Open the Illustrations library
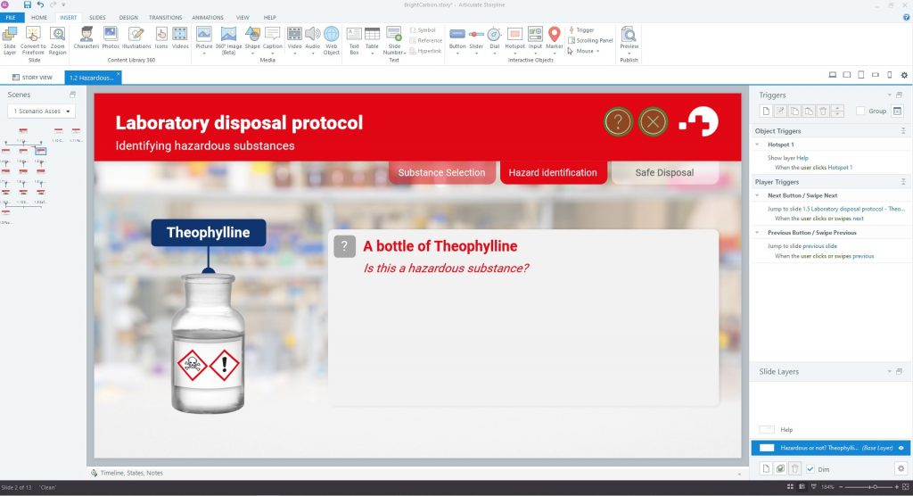 [x=136, y=37]
